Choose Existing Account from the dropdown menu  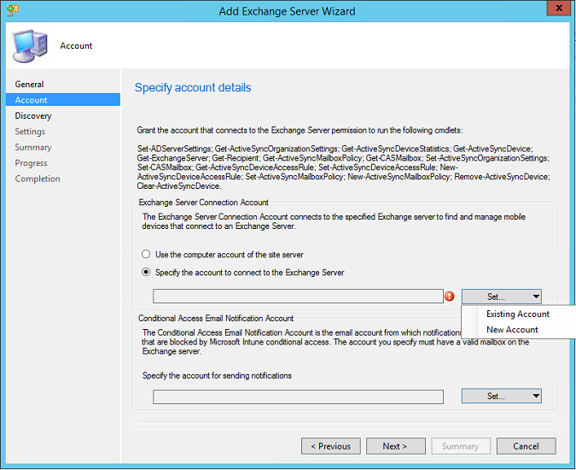pos(518,314)
